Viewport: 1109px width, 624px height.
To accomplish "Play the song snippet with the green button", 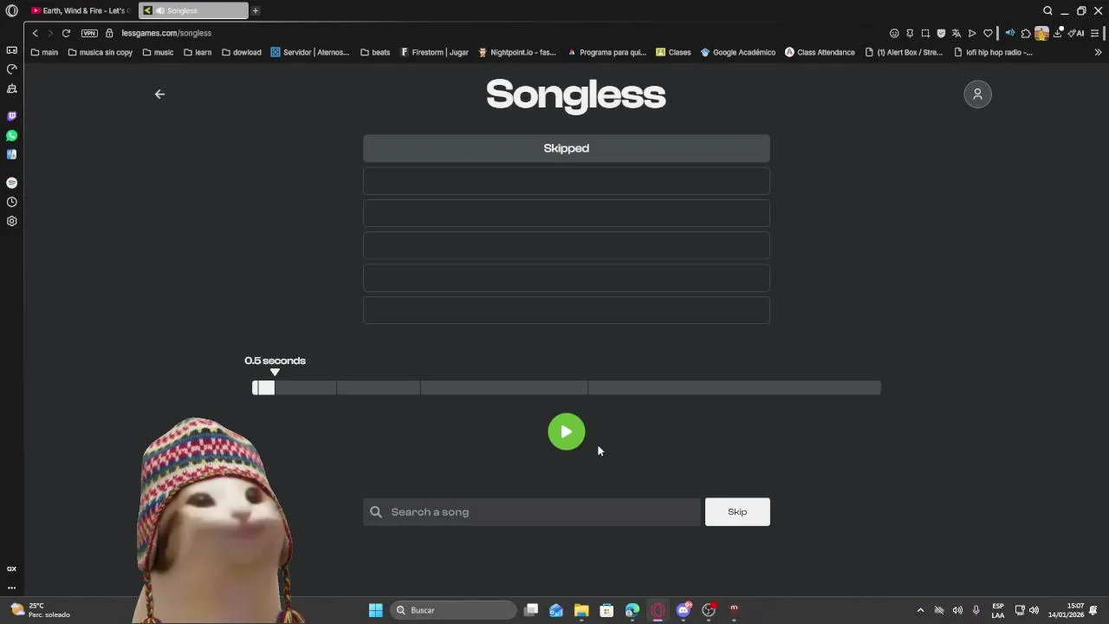I will point(566,432).
